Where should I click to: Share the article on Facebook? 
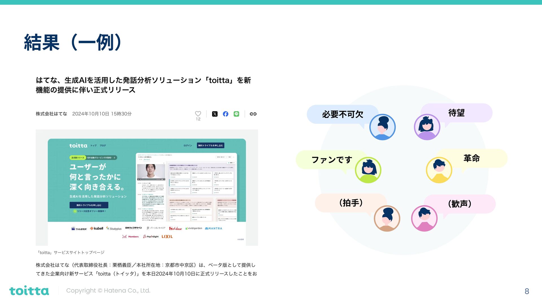[x=226, y=114]
